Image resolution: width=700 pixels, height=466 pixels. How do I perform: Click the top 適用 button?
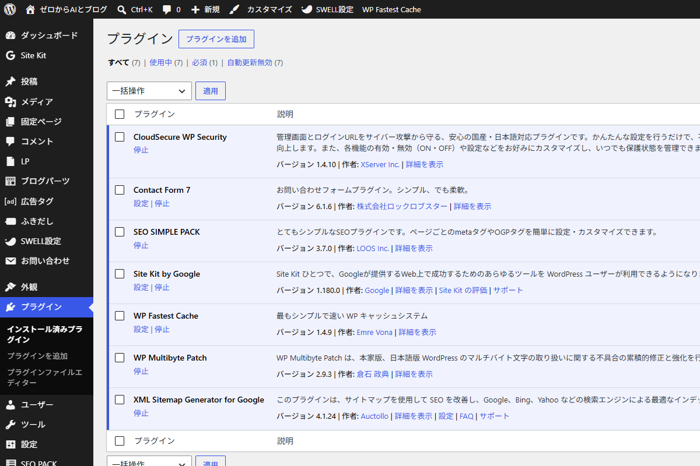tap(211, 91)
